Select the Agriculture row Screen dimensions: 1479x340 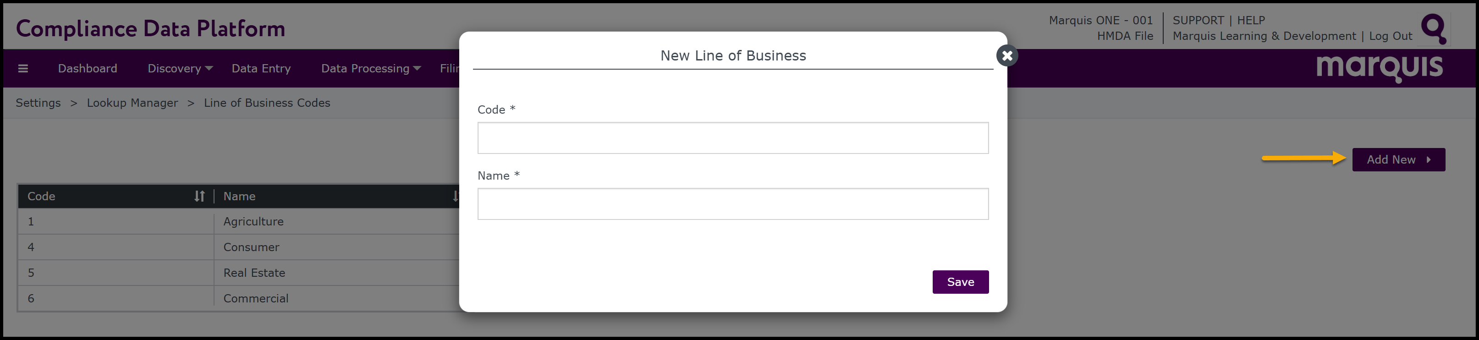[253, 222]
